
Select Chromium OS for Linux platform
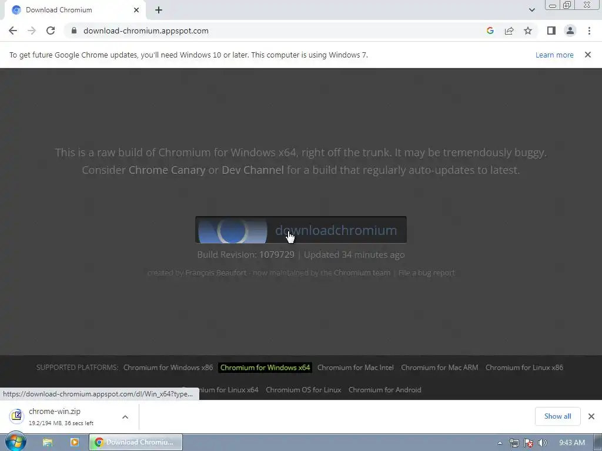point(303,390)
